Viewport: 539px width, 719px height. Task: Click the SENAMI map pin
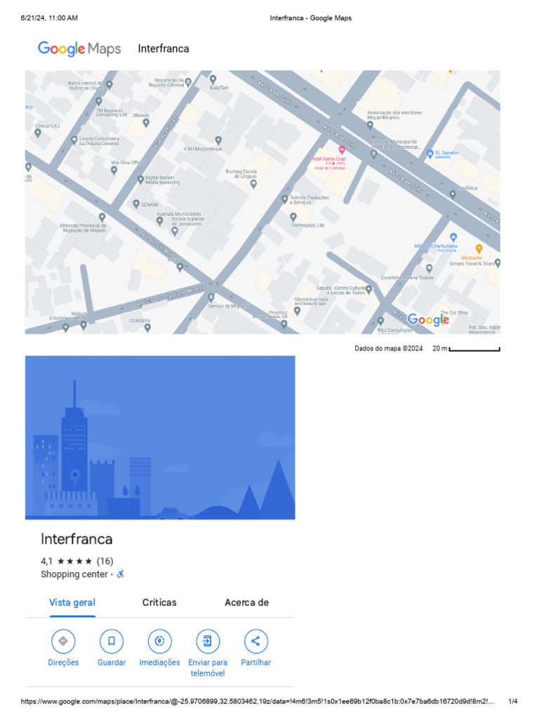tap(135, 204)
